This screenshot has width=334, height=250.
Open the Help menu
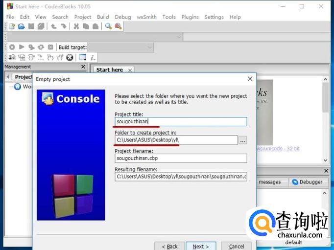click(235, 17)
